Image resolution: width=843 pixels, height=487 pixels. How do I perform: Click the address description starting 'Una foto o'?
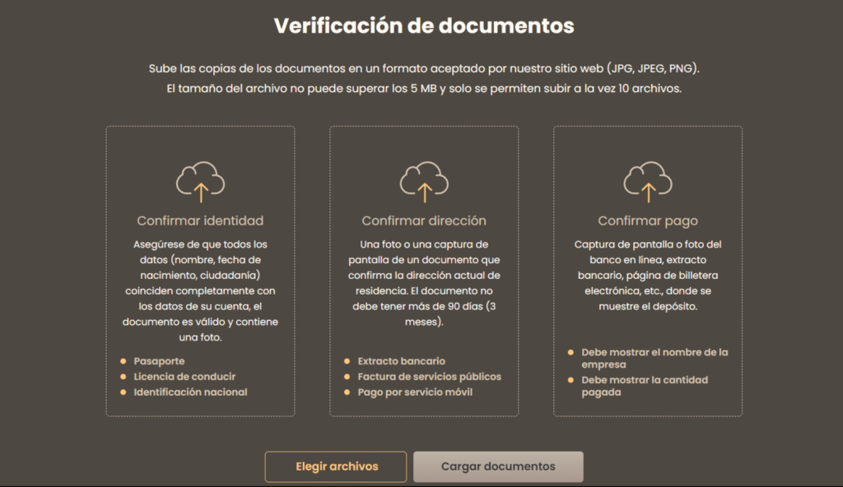coord(424,284)
